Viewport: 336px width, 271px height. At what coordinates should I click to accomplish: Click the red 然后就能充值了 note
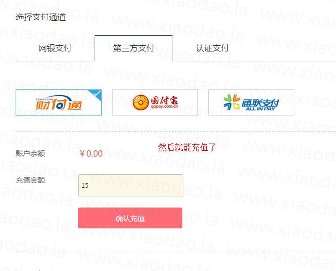(187, 147)
